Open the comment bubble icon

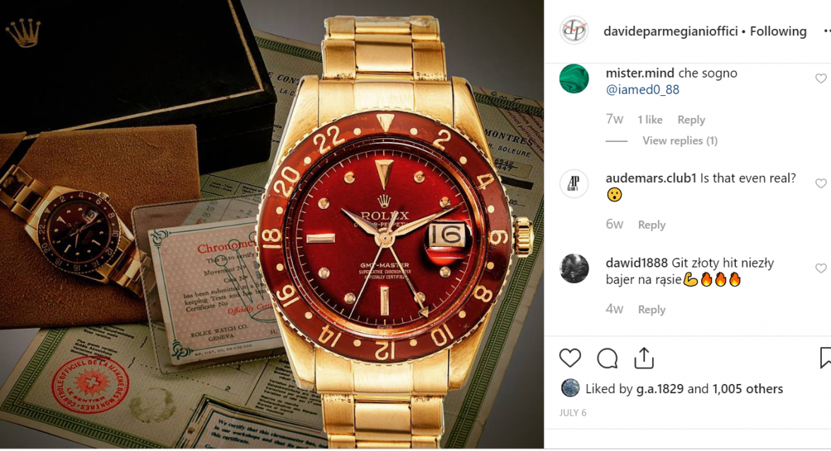pos(608,359)
